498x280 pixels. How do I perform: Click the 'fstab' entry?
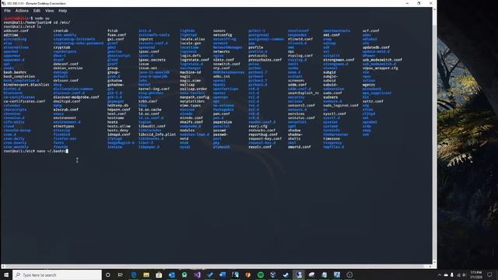(112, 31)
